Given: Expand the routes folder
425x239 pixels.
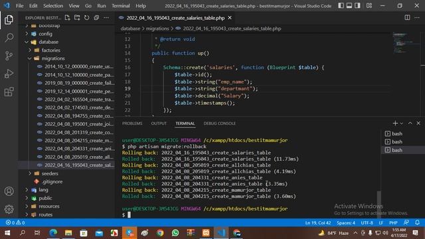Looking at the screenshot, I should [45, 214].
